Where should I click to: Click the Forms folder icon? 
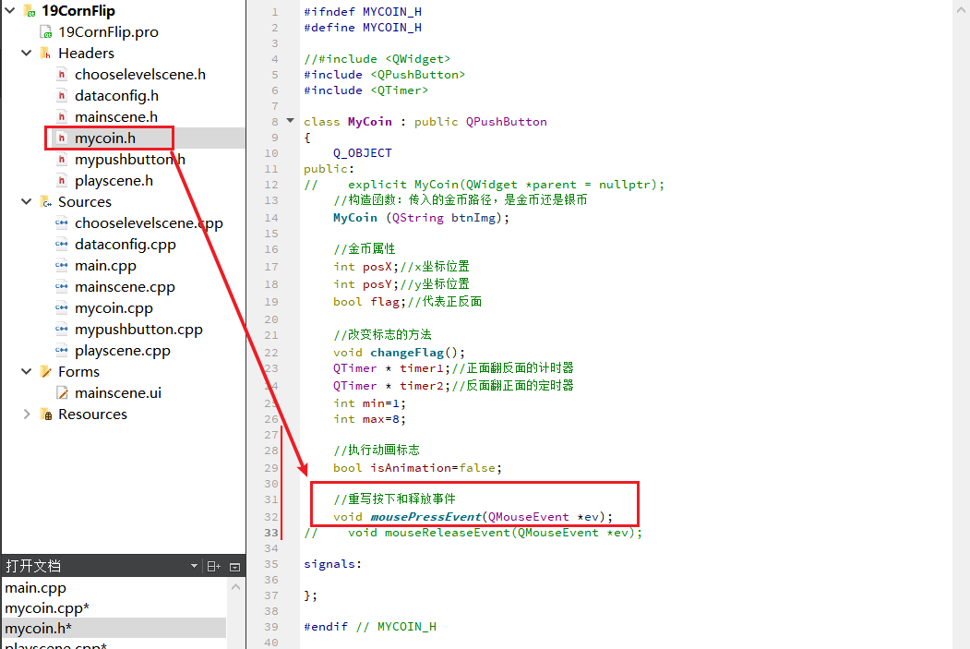[46, 372]
